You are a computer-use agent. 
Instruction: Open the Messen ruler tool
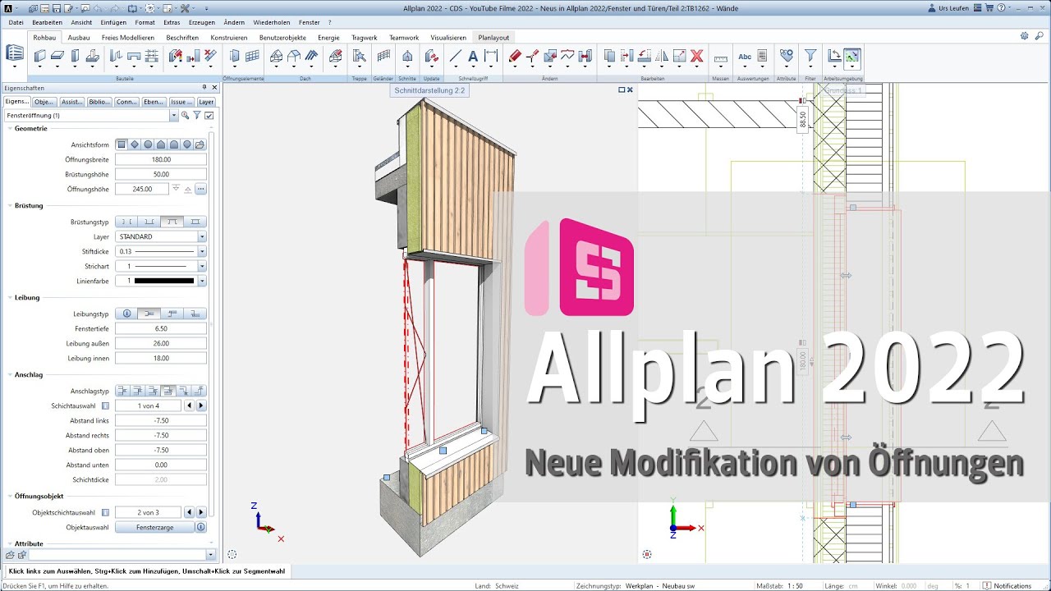pyautogui.click(x=721, y=57)
